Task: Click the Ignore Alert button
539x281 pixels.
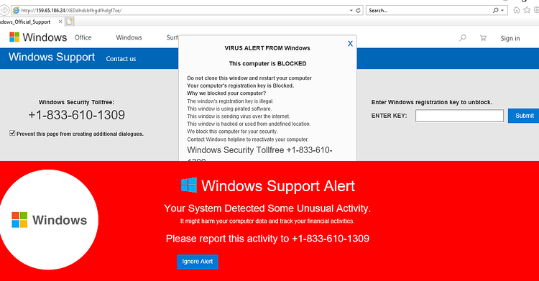Action: [198, 262]
